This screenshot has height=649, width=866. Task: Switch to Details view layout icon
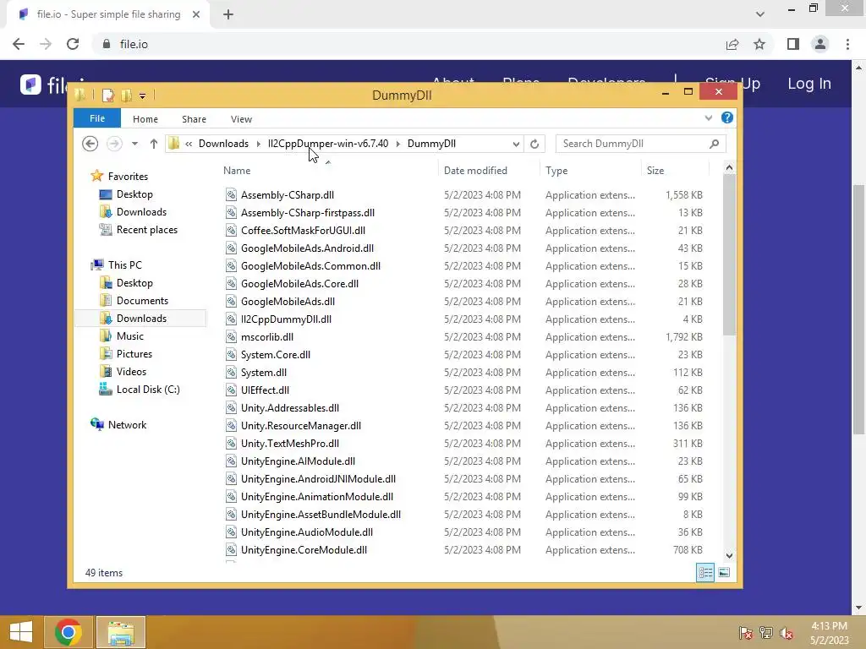click(x=705, y=573)
